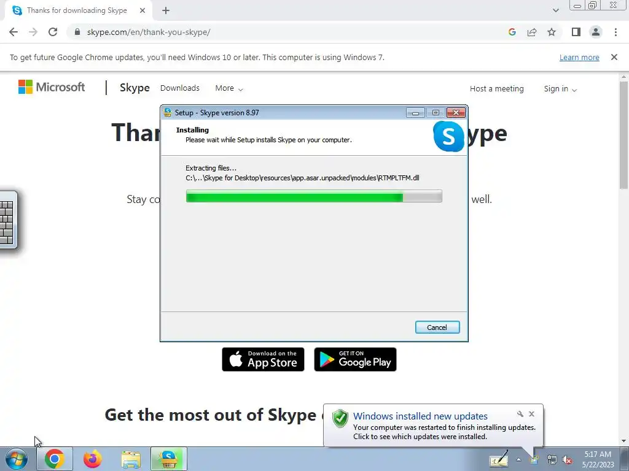Dismiss the Windows 7 update infobar
The height and width of the screenshot is (471, 629).
(614, 57)
